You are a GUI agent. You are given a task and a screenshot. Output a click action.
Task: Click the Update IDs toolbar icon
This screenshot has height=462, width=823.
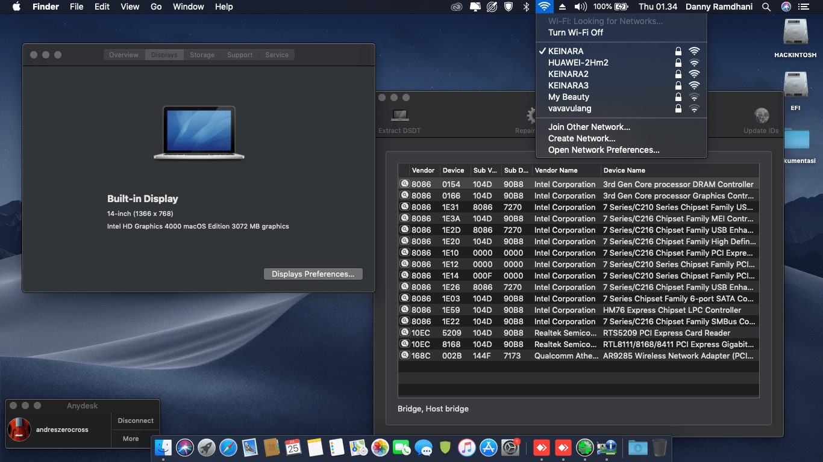coord(761,115)
